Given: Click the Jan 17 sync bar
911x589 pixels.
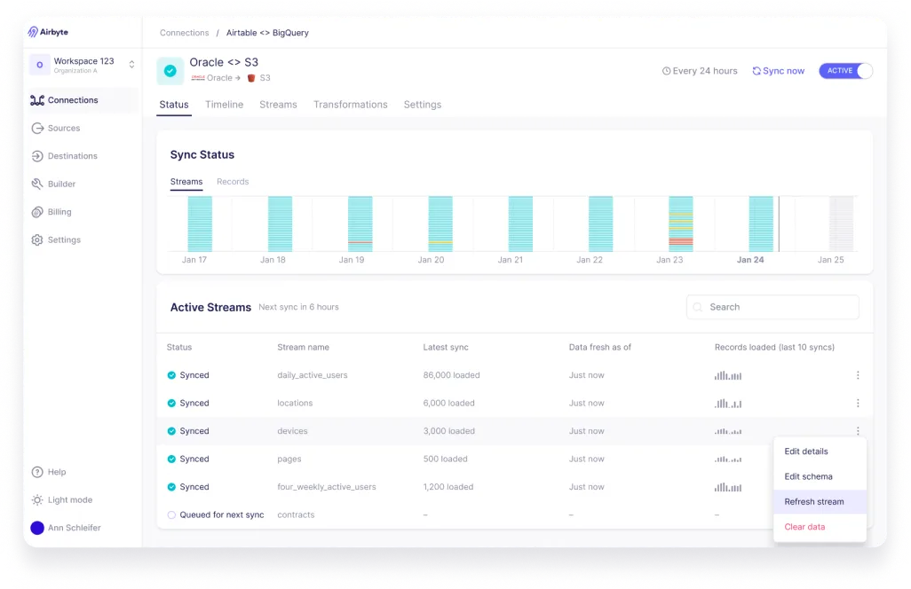Looking at the screenshot, I should pos(200,224).
